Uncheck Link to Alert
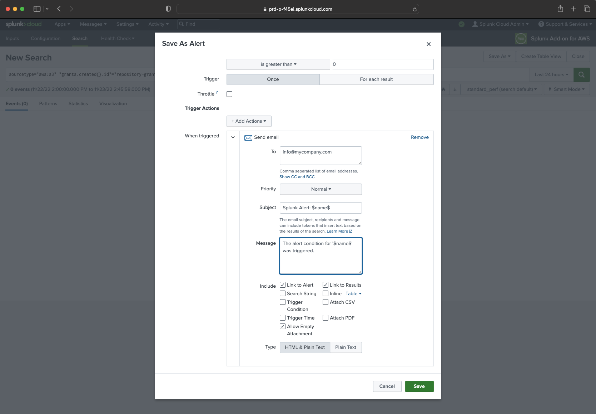This screenshot has height=414, width=596. pyautogui.click(x=283, y=285)
